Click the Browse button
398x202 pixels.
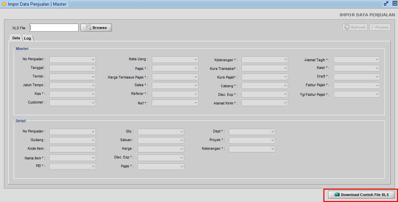(96, 28)
